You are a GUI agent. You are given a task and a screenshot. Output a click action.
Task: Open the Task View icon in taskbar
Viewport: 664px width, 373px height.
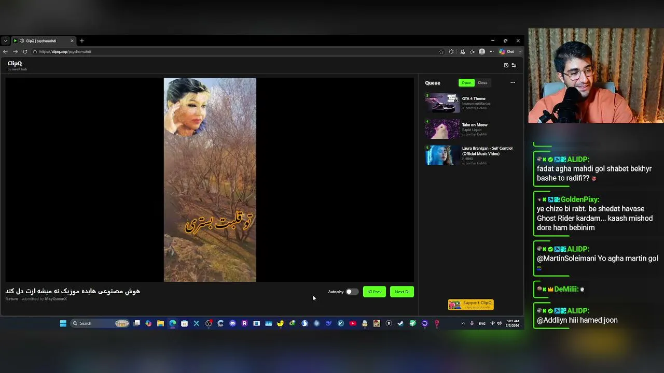[x=137, y=323]
